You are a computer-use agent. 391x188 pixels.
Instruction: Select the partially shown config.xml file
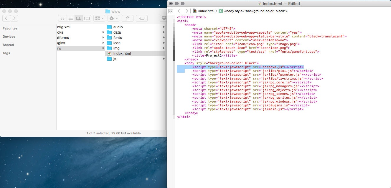coord(64,27)
